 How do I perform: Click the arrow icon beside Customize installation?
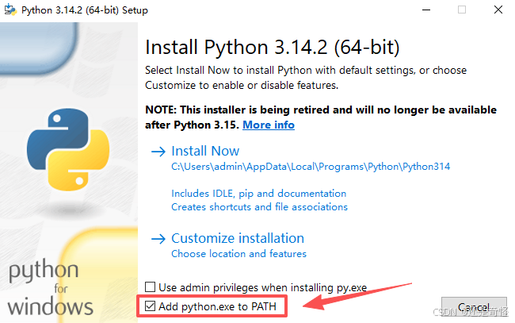(x=158, y=238)
